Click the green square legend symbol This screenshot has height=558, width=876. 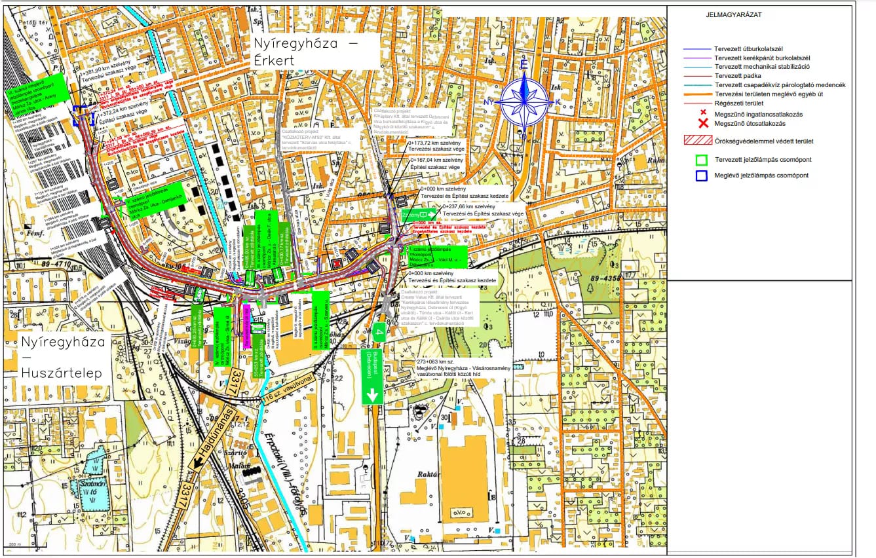pos(702,159)
